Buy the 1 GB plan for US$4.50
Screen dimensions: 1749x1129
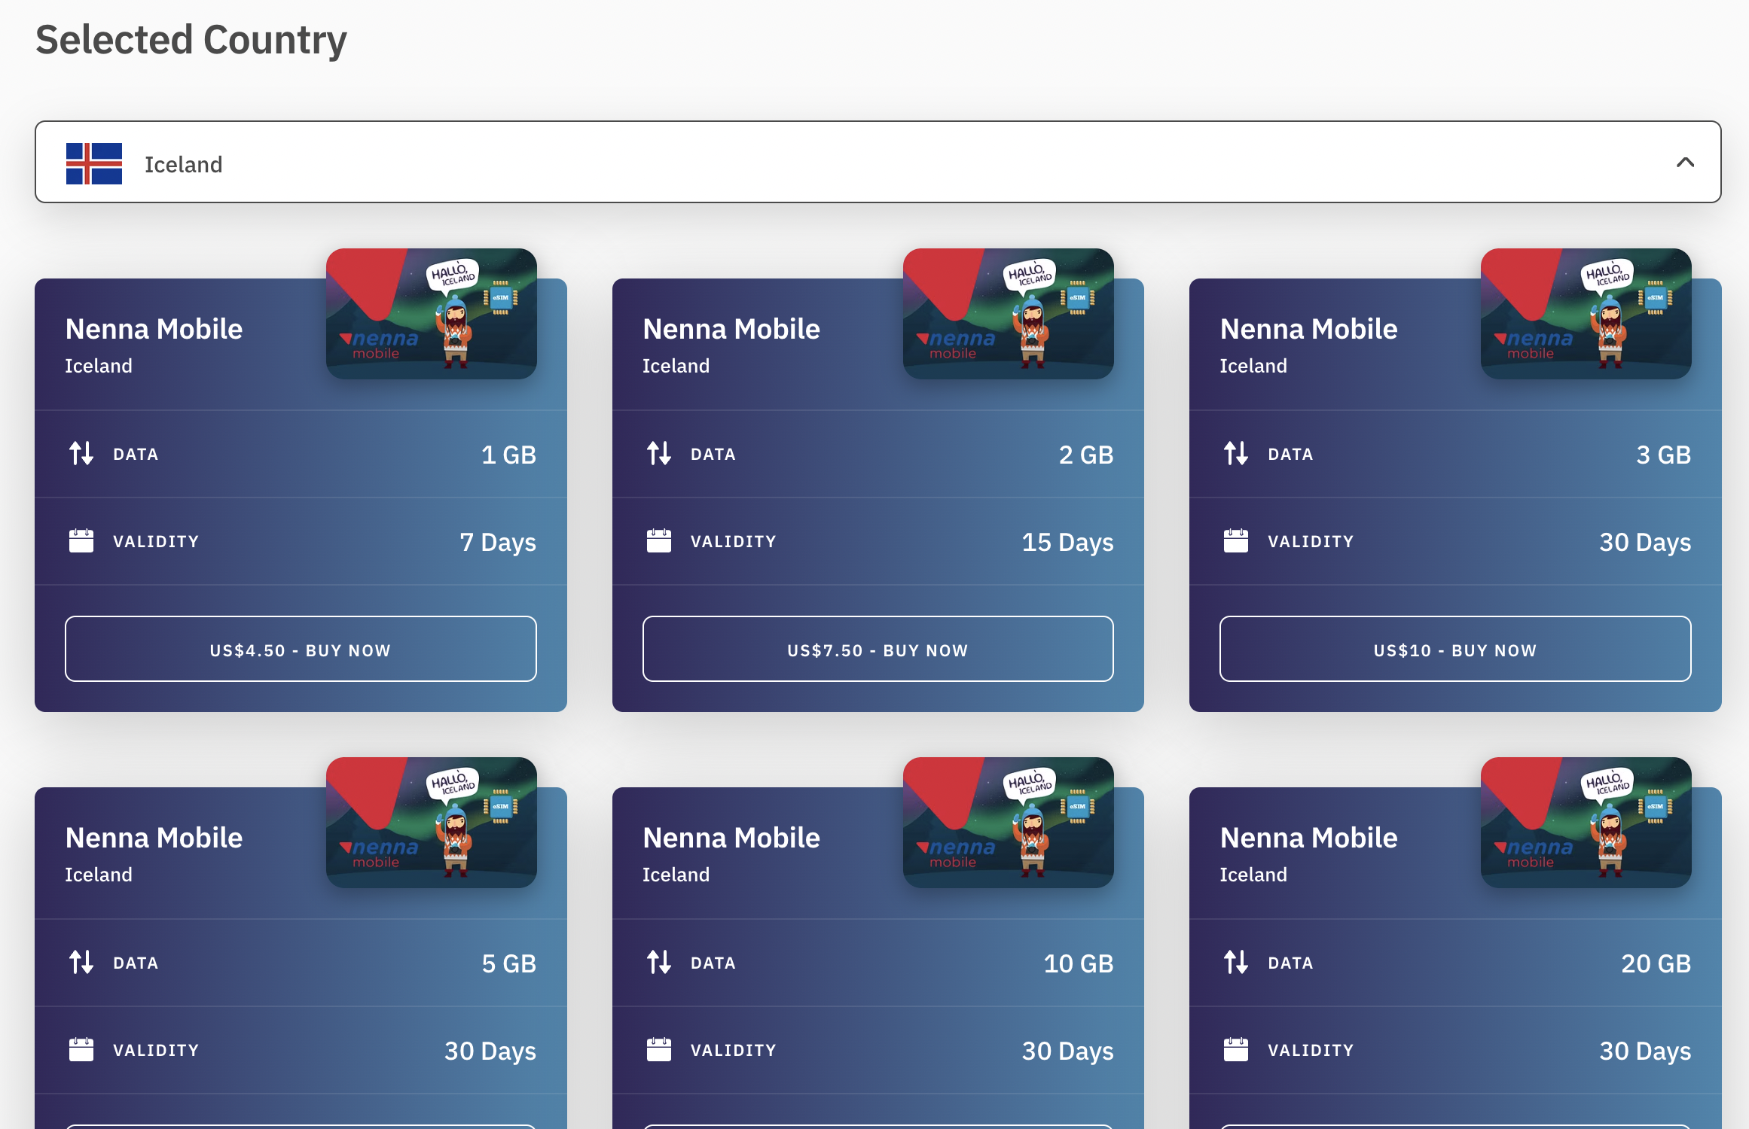[x=301, y=649]
